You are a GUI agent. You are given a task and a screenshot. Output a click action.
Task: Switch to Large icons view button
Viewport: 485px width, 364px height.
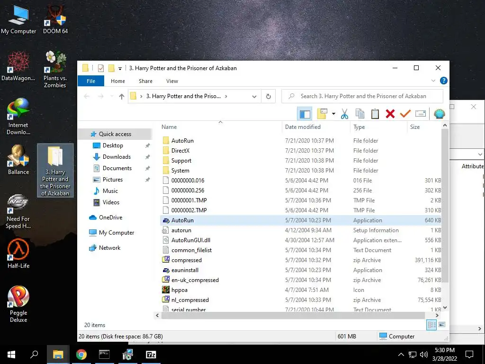[x=442, y=325]
